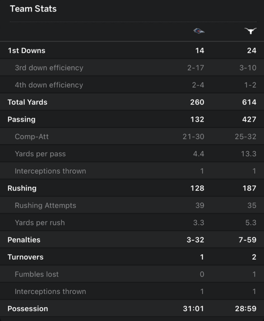Select the Possession row label
This screenshot has height=321, width=264.
coord(28,309)
